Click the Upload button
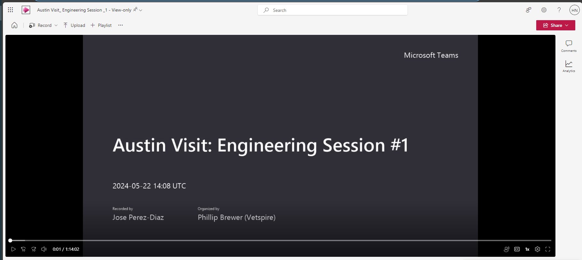This screenshot has width=582, height=260. click(74, 25)
